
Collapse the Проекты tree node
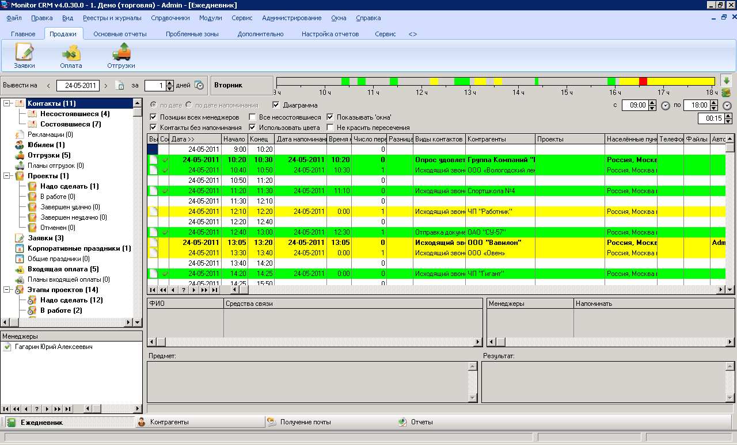click(7, 176)
